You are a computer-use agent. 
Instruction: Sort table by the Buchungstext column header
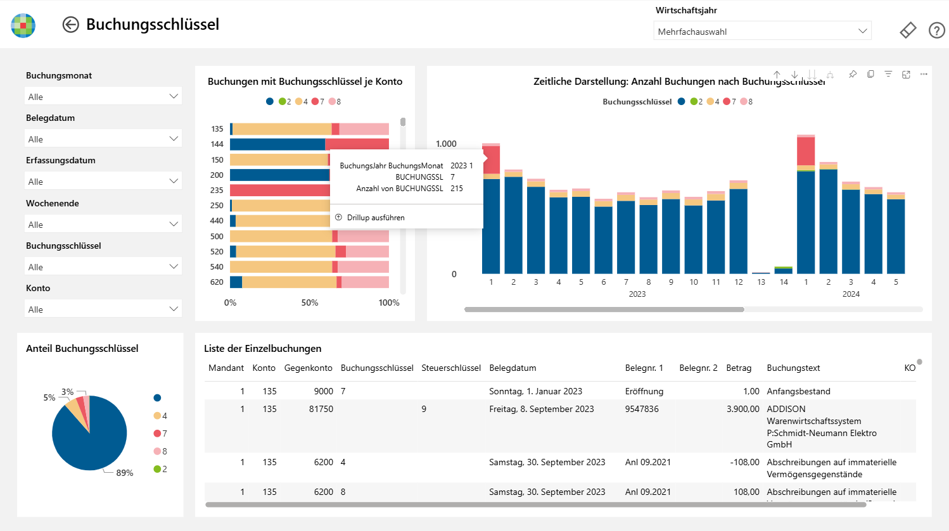[x=793, y=368]
